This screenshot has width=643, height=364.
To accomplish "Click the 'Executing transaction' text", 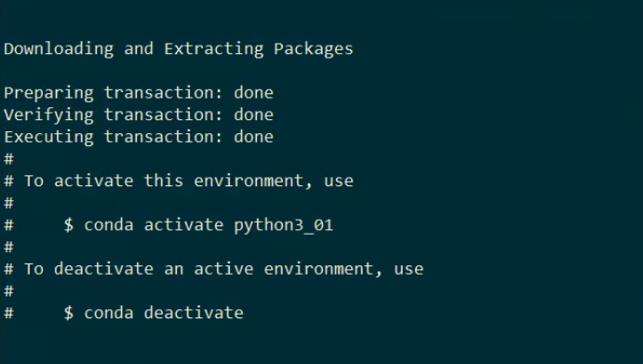I will (x=114, y=137).
